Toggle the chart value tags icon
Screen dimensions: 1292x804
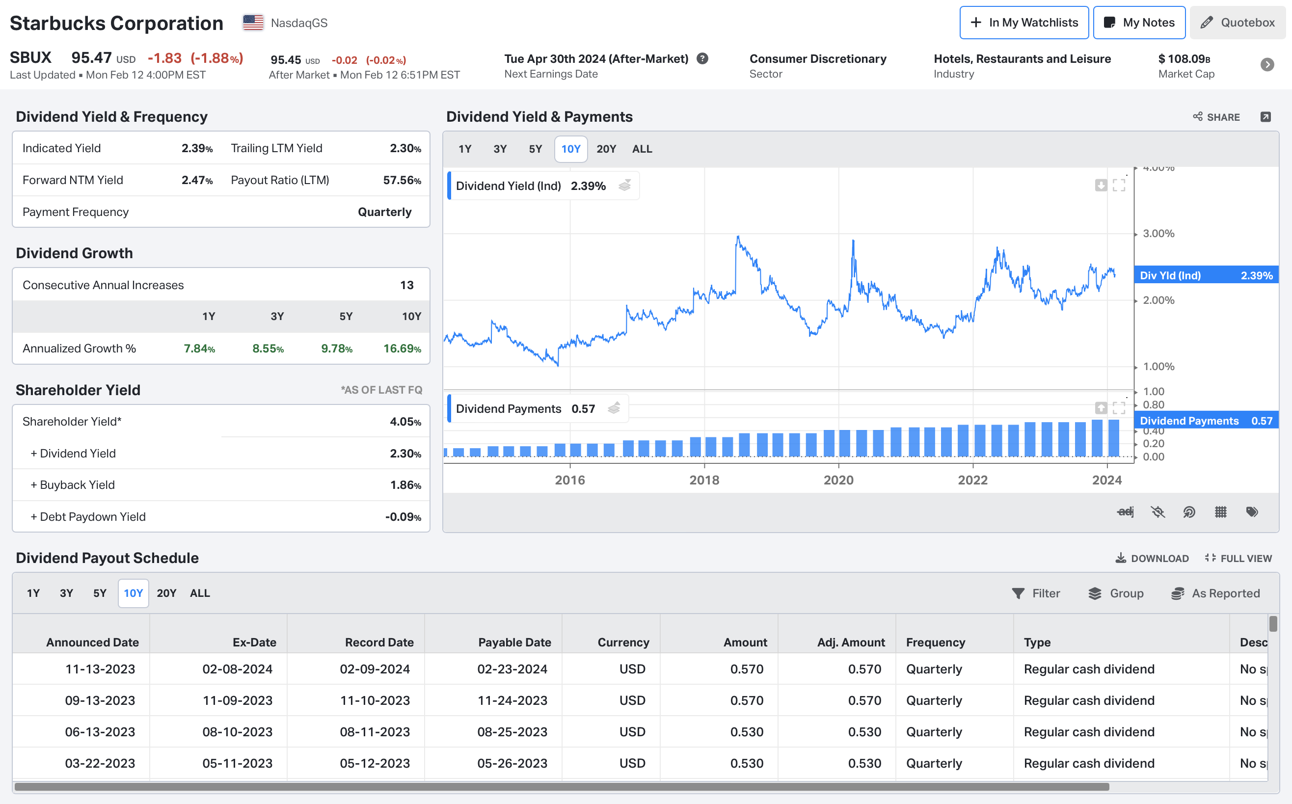(1252, 511)
